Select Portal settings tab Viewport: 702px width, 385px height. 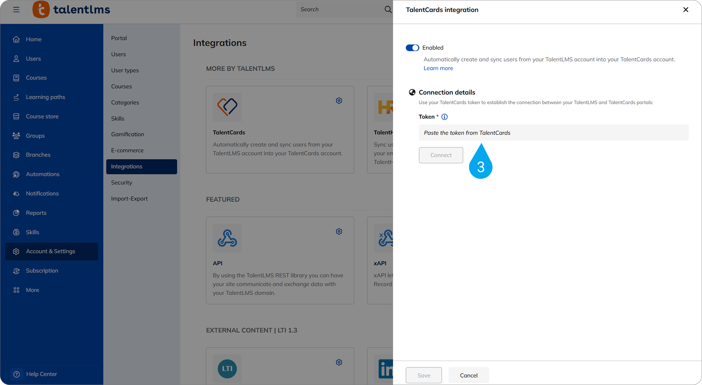(141, 38)
